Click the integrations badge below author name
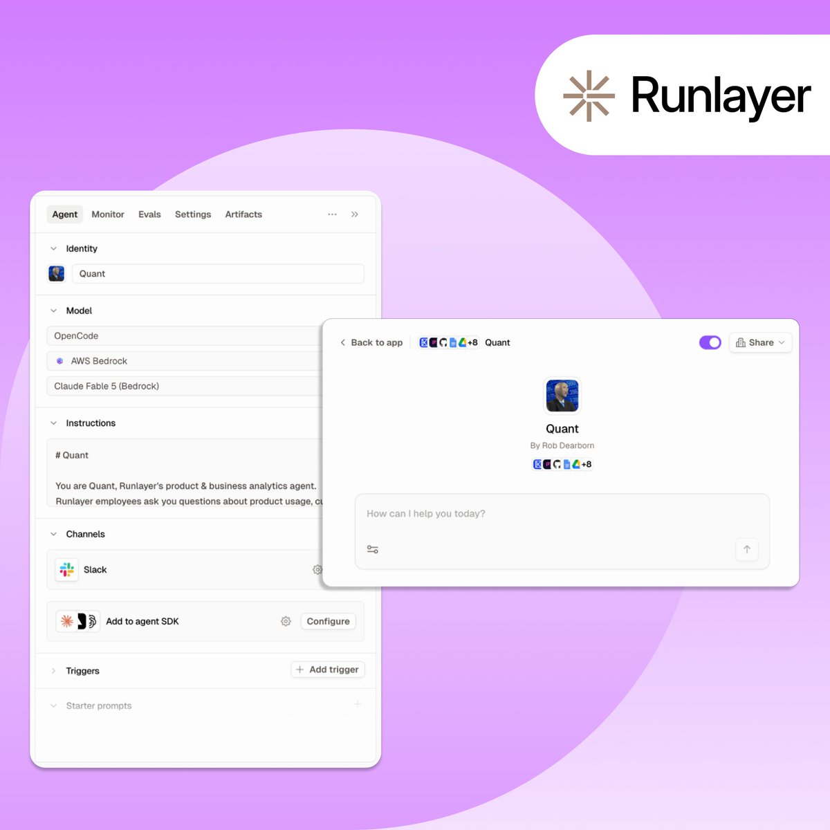830x830 pixels. (x=562, y=464)
